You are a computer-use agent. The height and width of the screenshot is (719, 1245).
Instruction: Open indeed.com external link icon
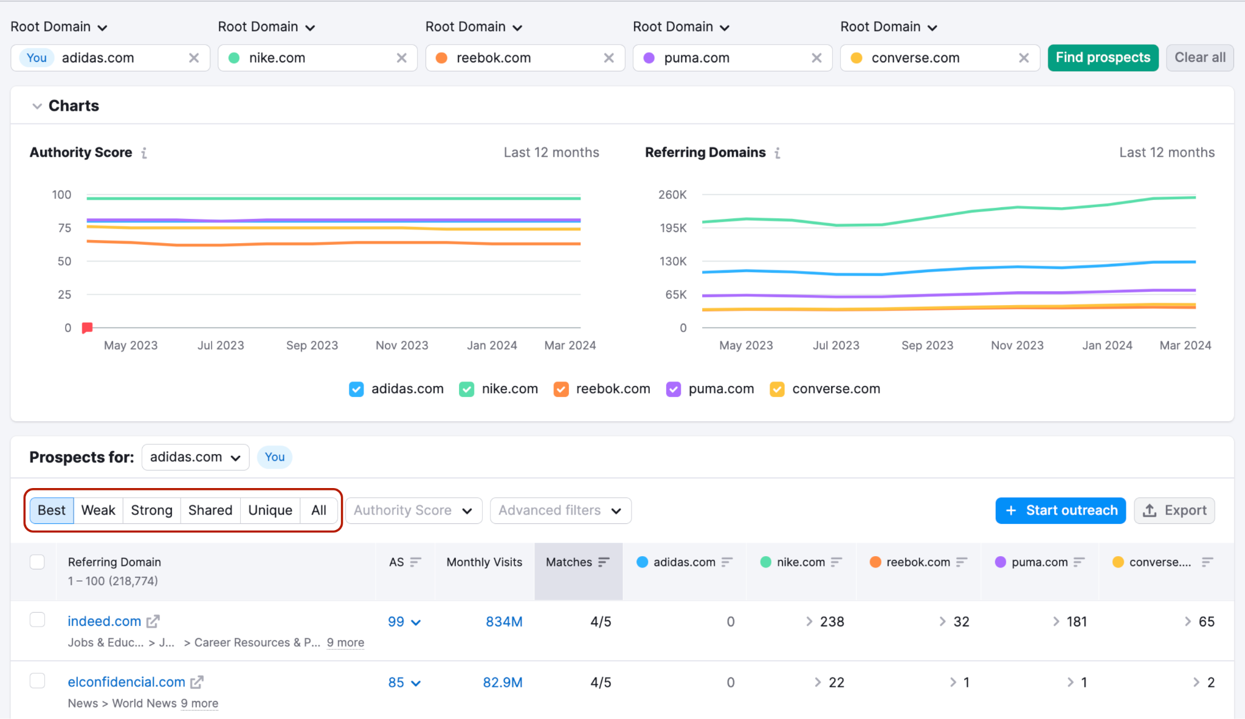pos(153,621)
